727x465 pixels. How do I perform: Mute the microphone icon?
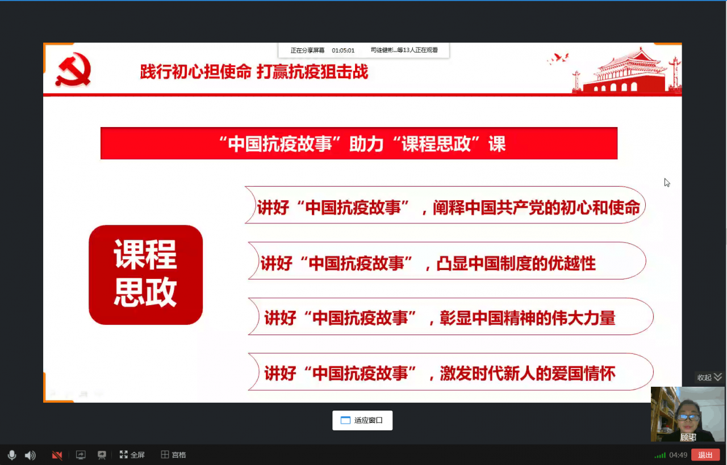[12, 454]
